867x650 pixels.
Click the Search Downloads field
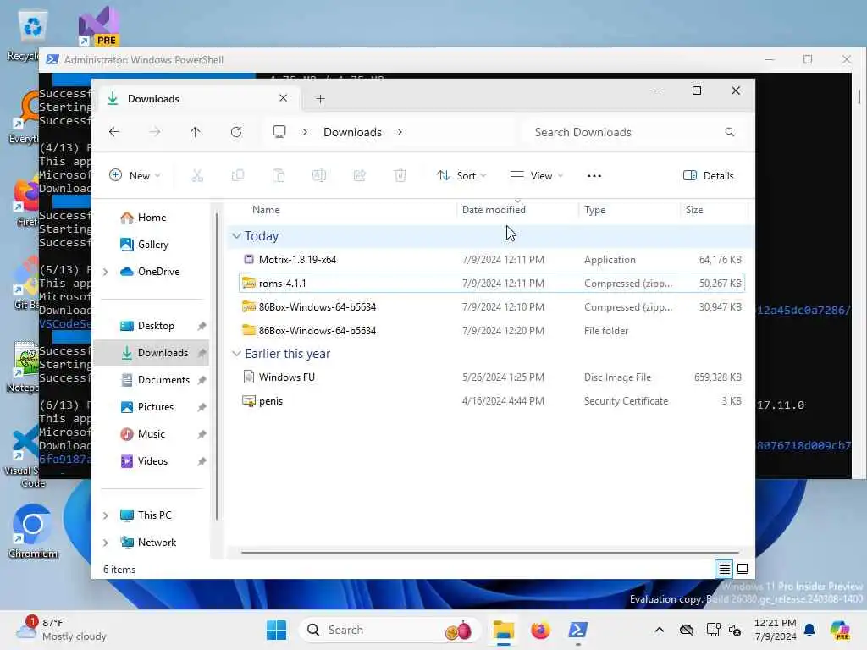(x=633, y=132)
